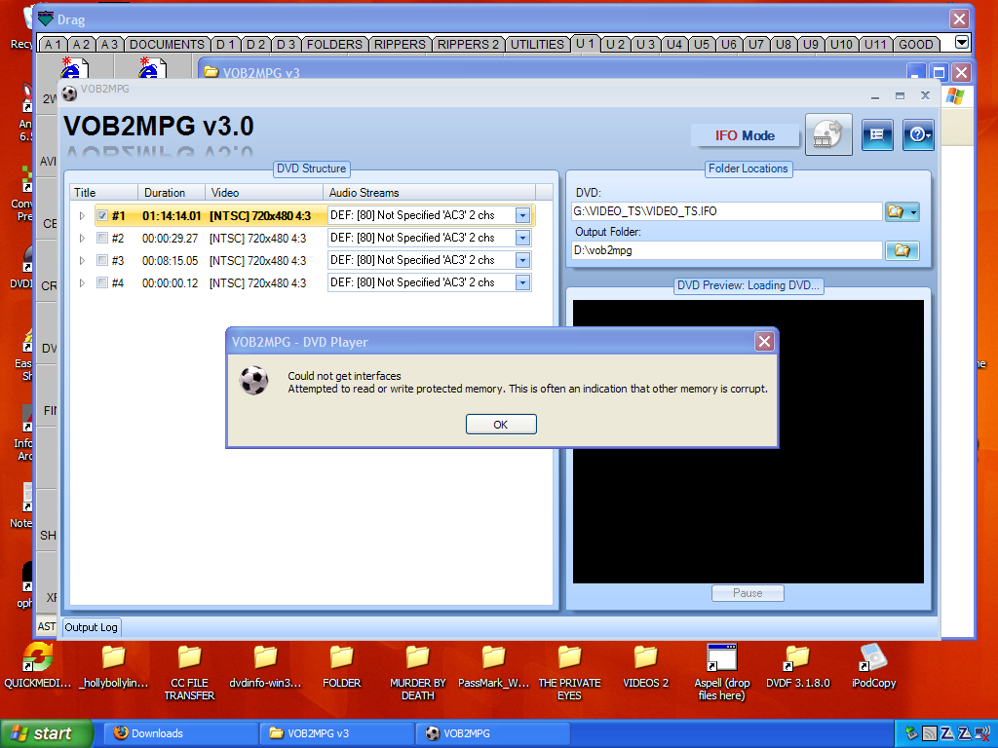This screenshot has width=998, height=748.
Task: Click the Output Folder path field
Action: tap(727, 250)
